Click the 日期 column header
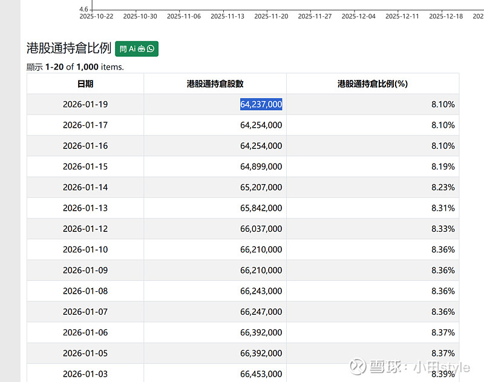 [85, 84]
